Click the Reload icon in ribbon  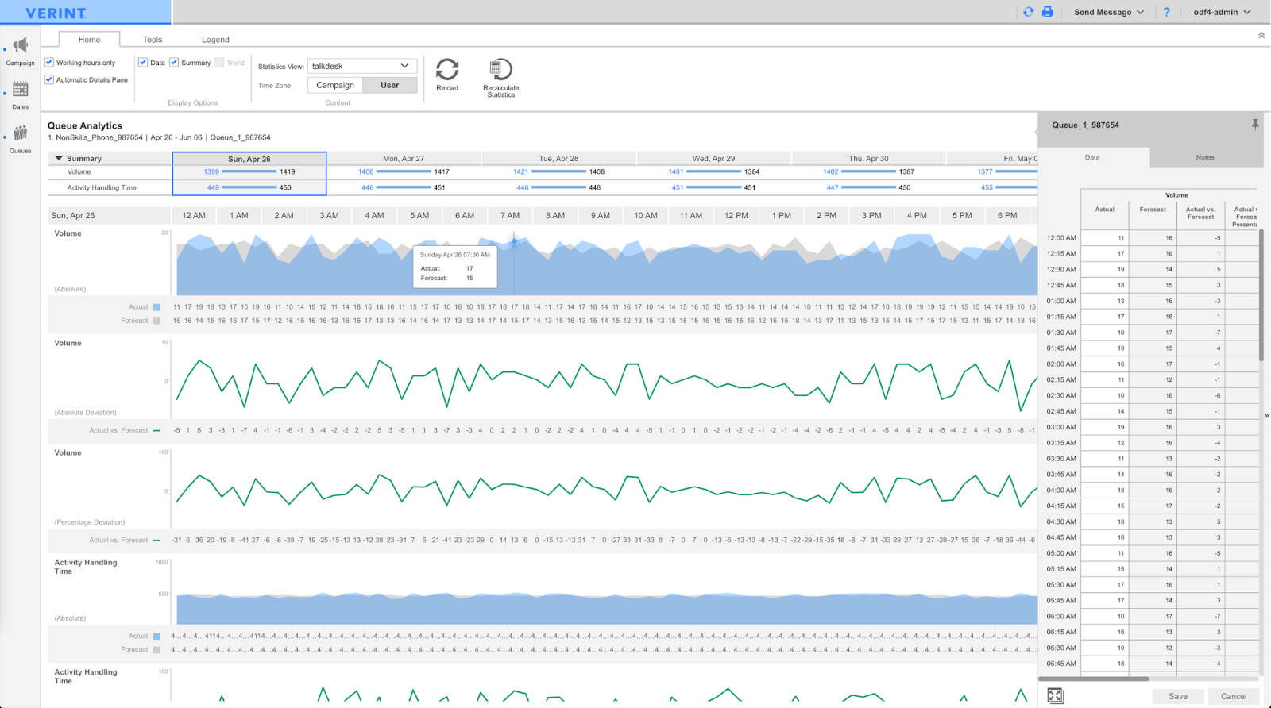(x=447, y=70)
